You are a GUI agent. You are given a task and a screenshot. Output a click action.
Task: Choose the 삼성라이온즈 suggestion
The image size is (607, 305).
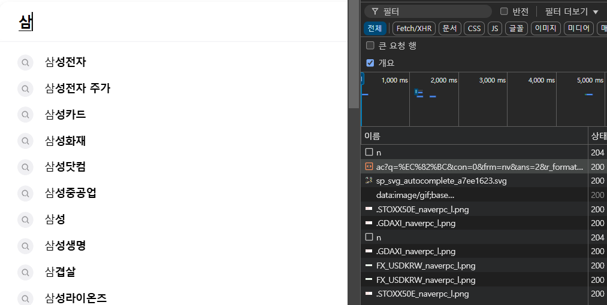76,298
